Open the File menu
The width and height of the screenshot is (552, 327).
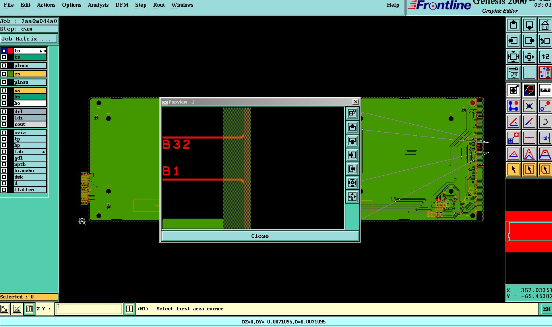point(8,5)
